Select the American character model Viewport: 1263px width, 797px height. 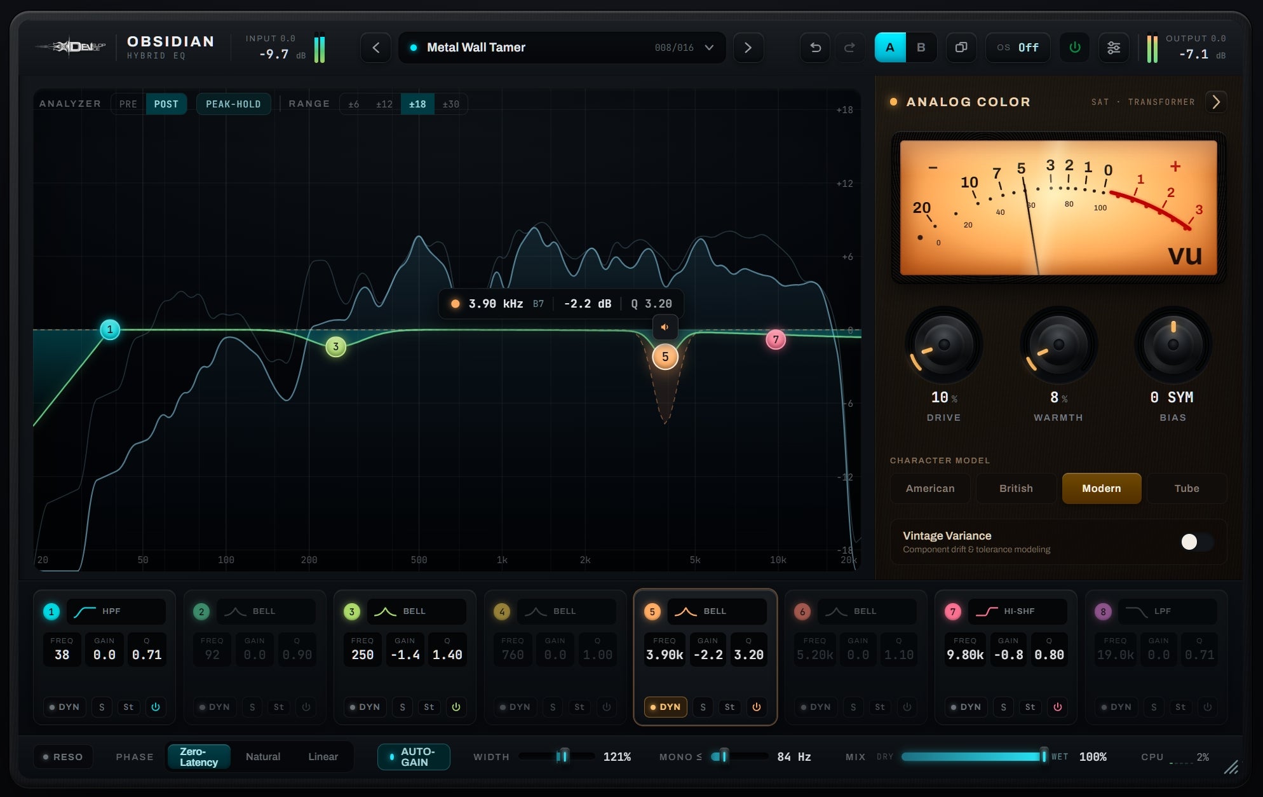click(930, 488)
